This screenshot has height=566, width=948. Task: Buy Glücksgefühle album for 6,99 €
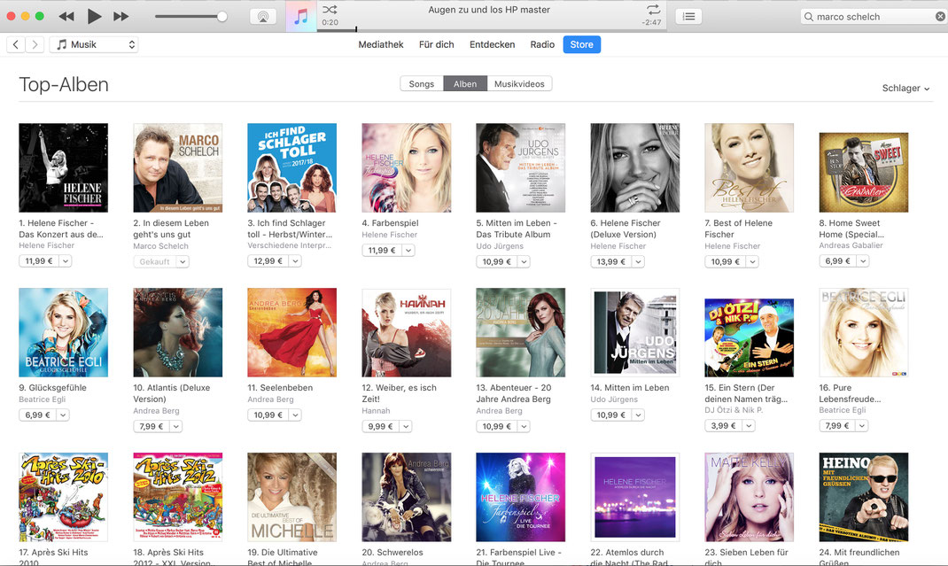(x=37, y=415)
